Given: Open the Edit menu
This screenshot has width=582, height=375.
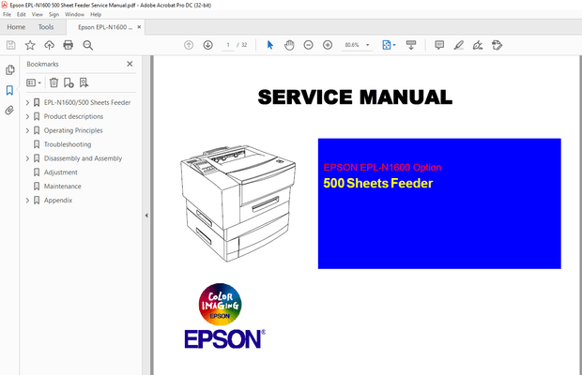Looking at the screenshot, I should tap(22, 14).
